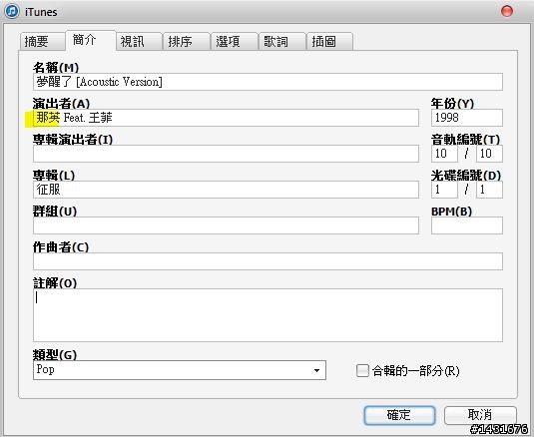
Task: Confirm with the 確定 button
Action: [399, 415]
